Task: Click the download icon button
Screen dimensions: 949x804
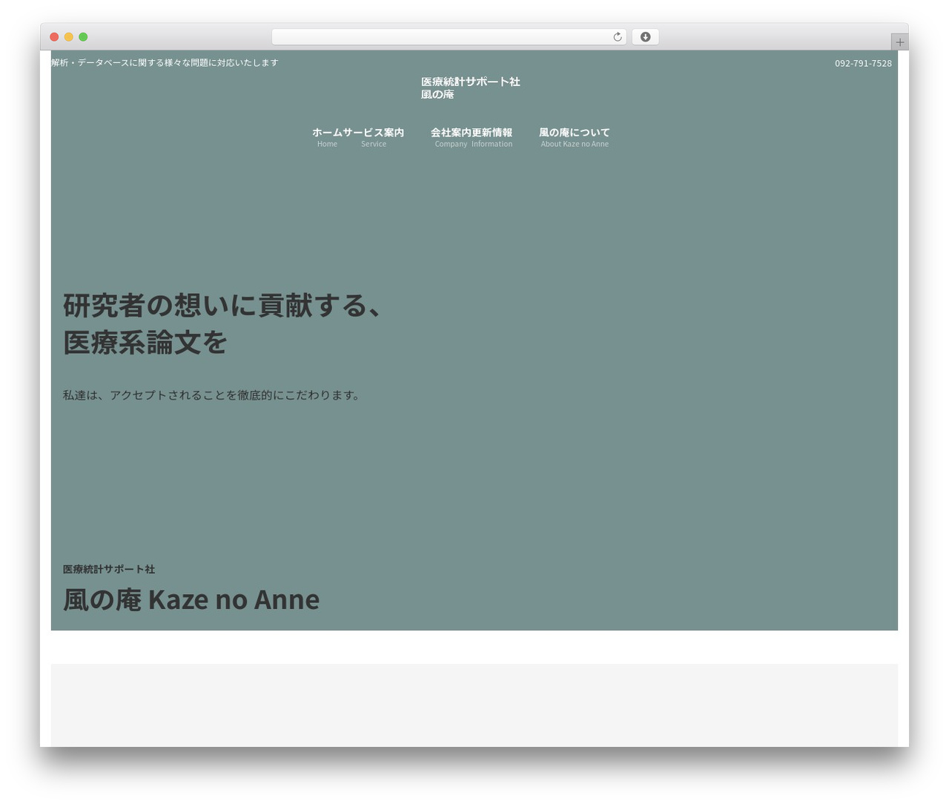Action: pyautogui.click(x=645, y=37)
